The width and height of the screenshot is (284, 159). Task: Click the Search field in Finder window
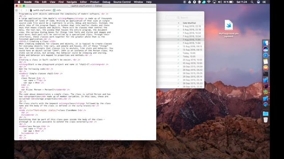click(x=184, y=18)
